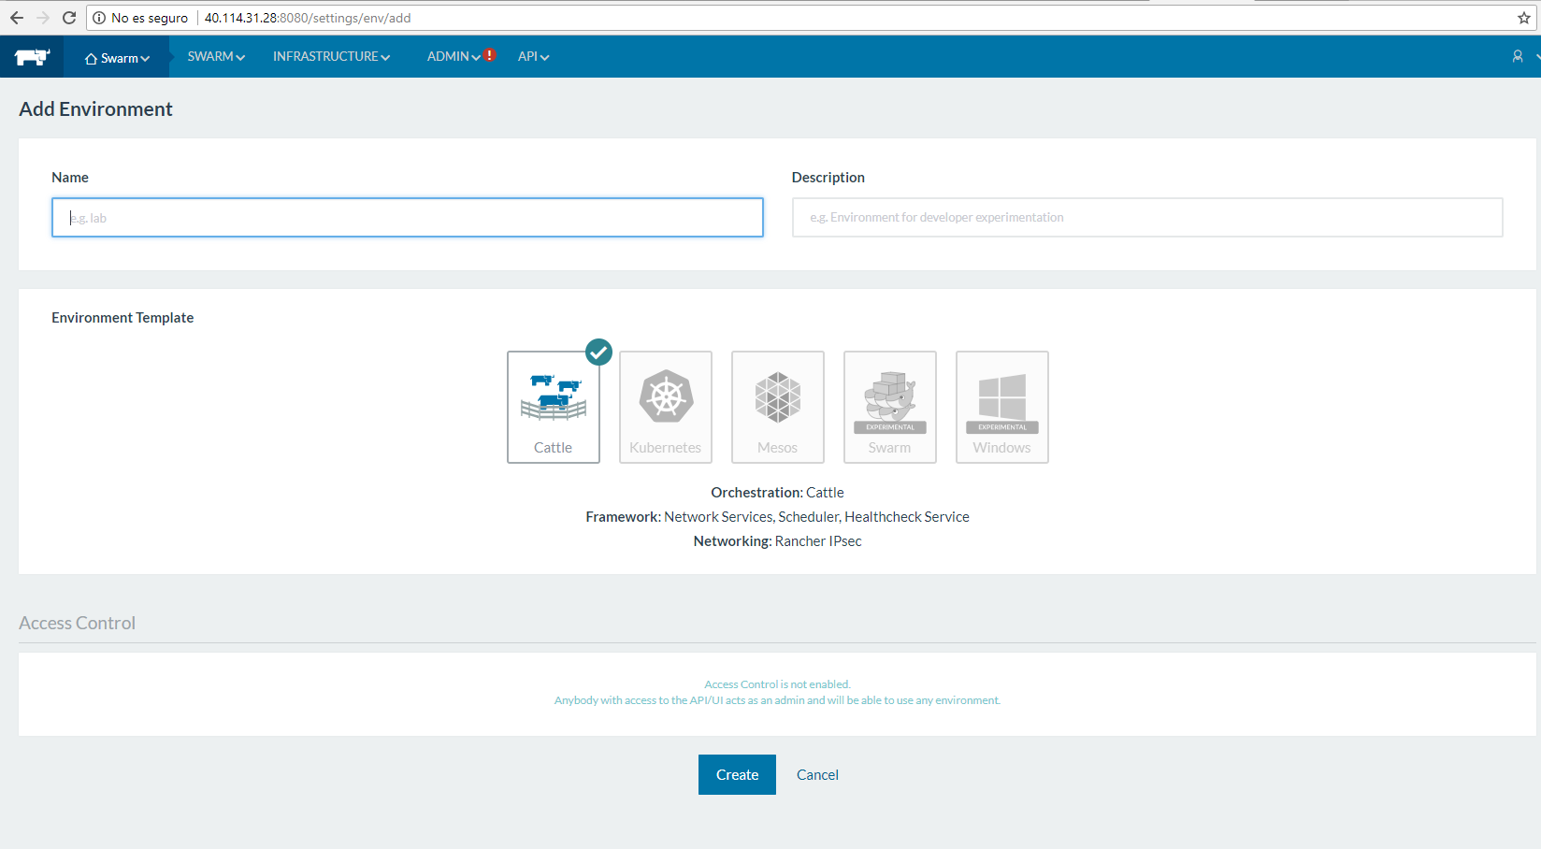Image resolution: width=1541 pixels, height=849 pixels.
Task: Expand the ADMIN menu
Action: click(x=454, y=56)
